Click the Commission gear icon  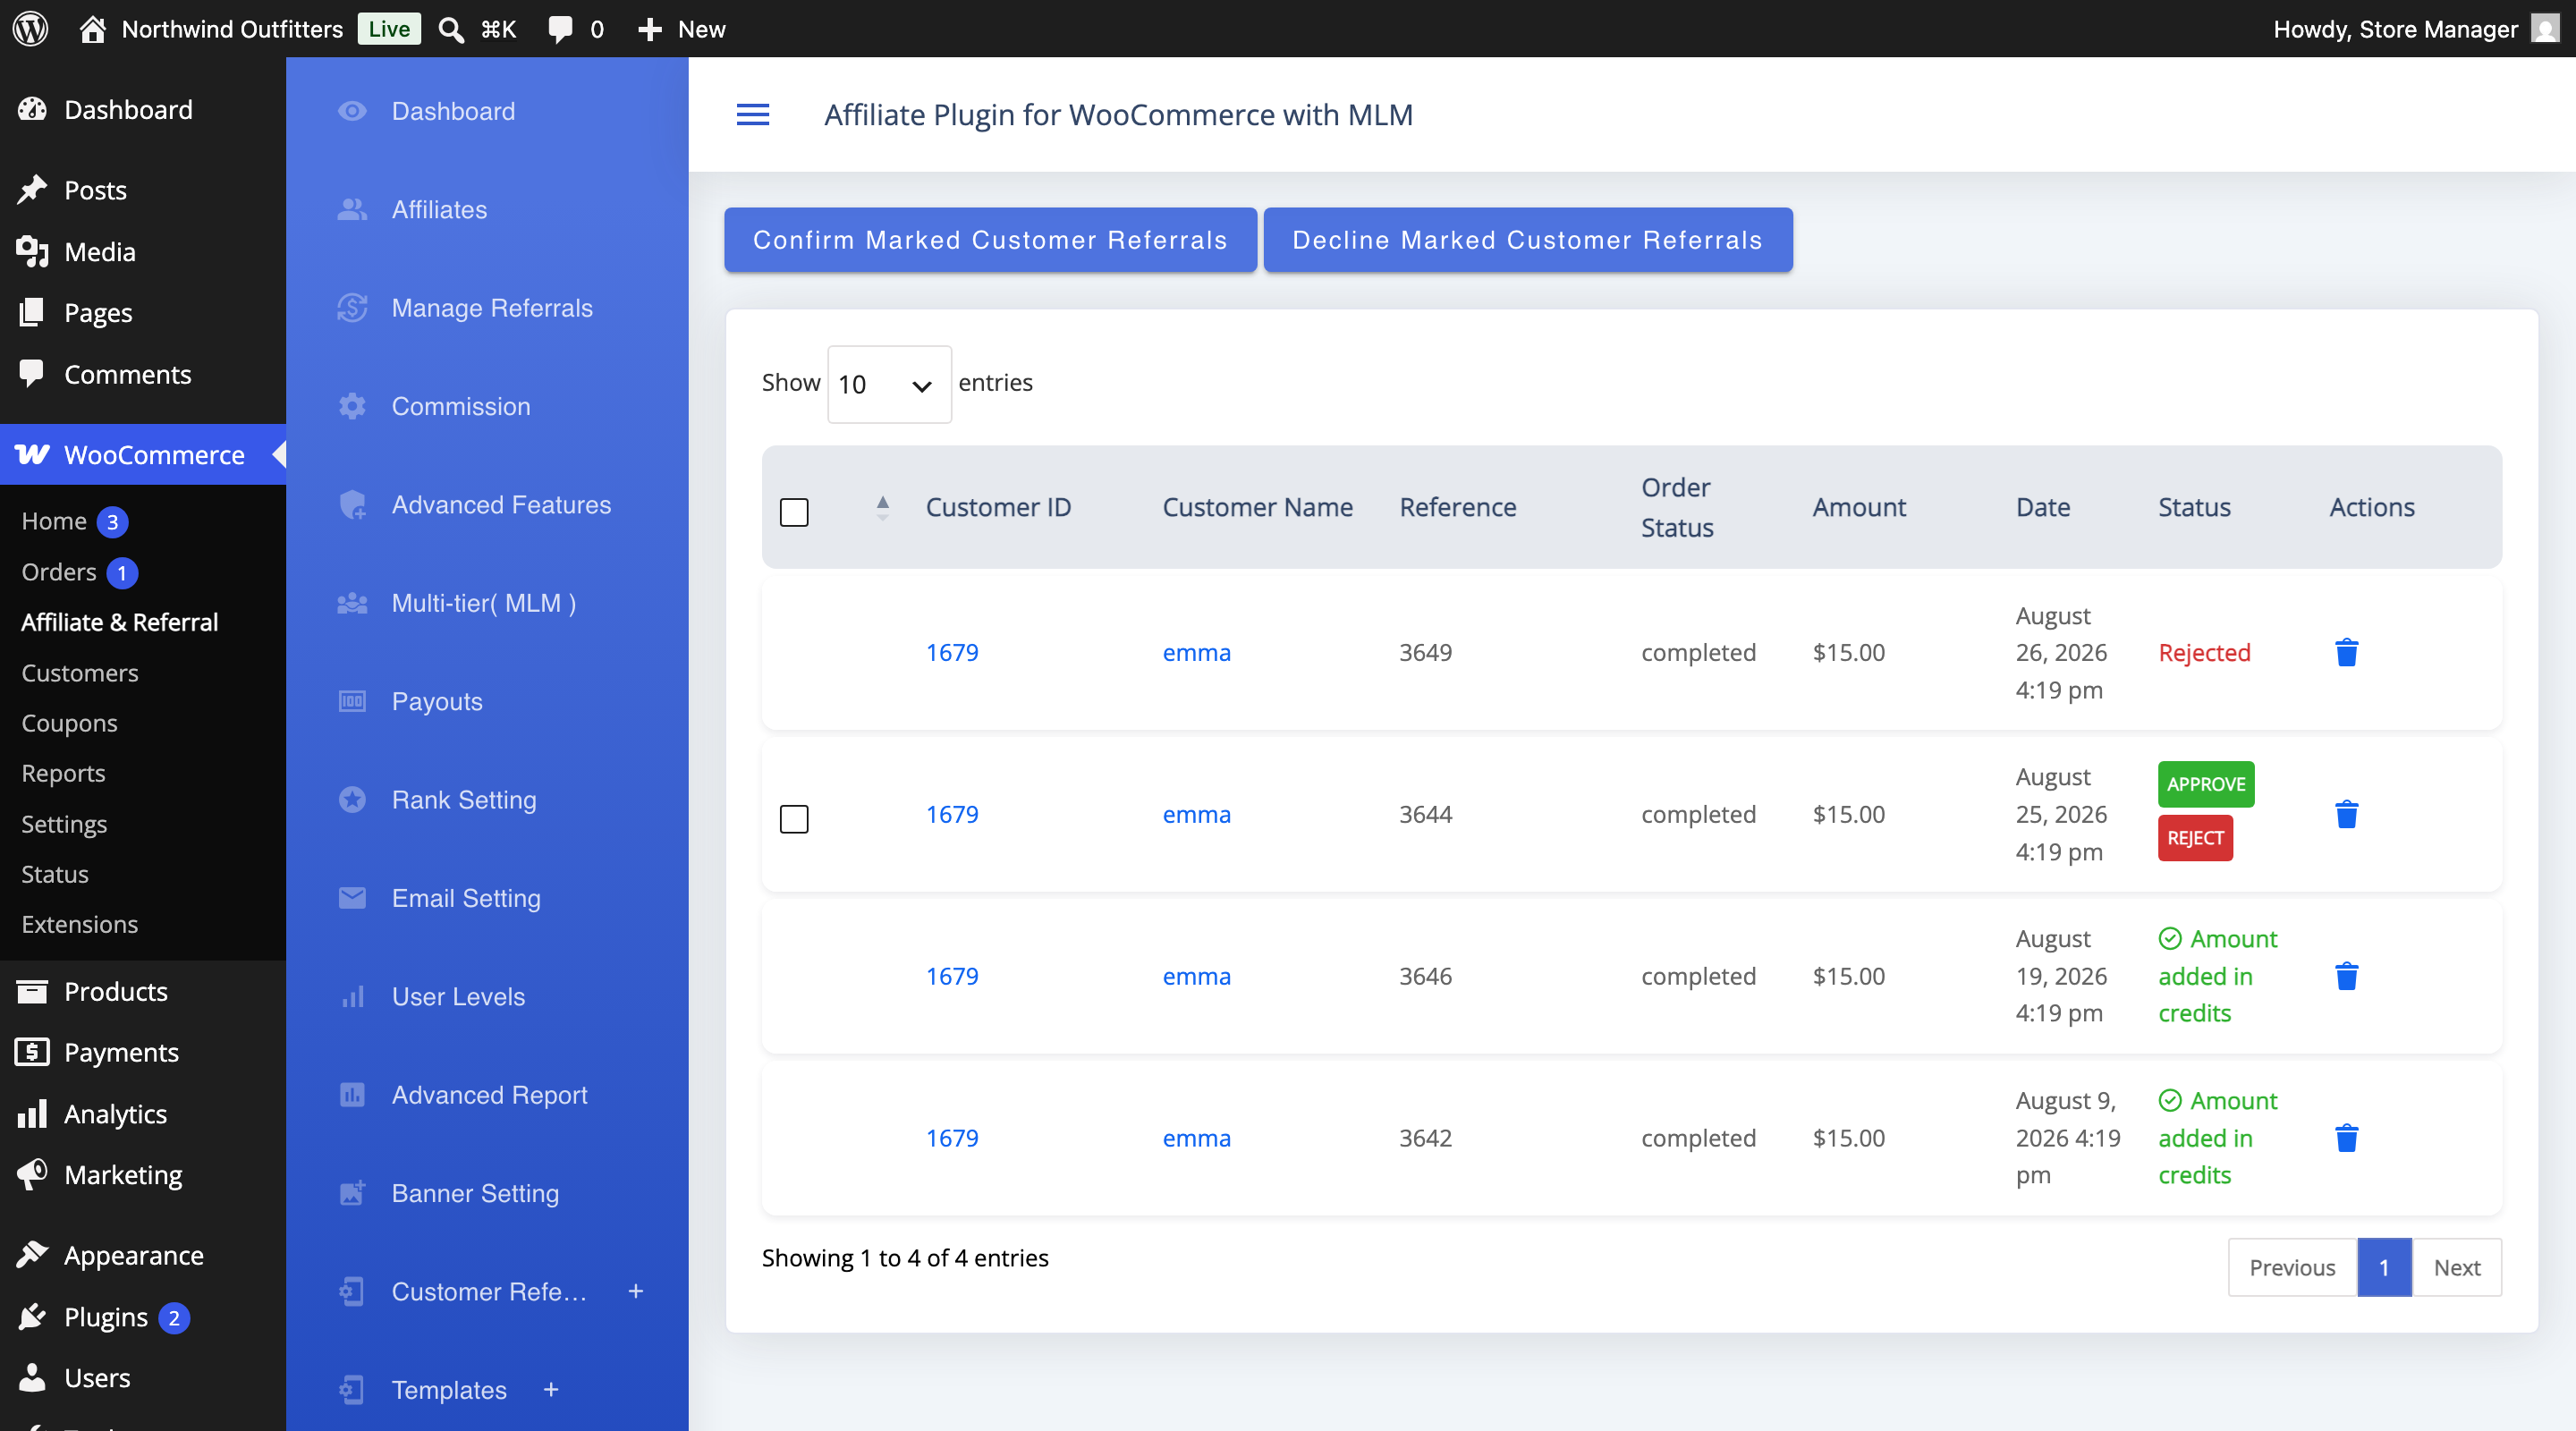tap(352, 406)
